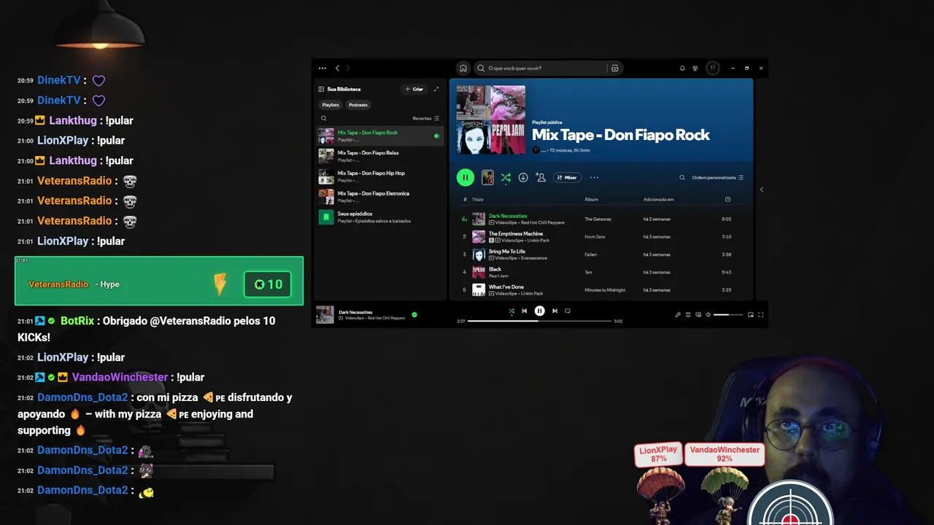Open Mix Tape - Don Fiapo Rock playlist in library

click(380, 136)
